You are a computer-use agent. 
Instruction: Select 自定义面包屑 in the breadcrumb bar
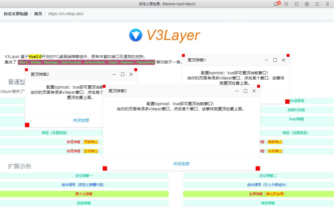15,13
